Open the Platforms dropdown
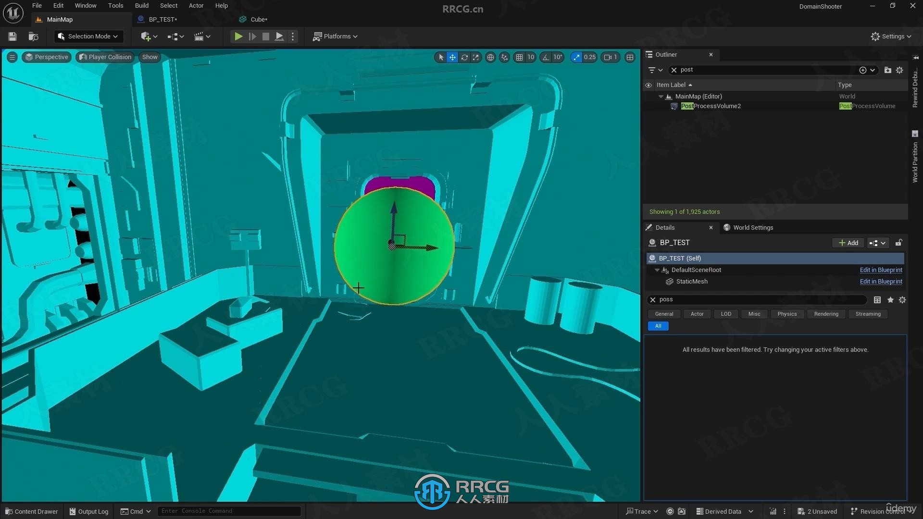 tap(335, 37)
